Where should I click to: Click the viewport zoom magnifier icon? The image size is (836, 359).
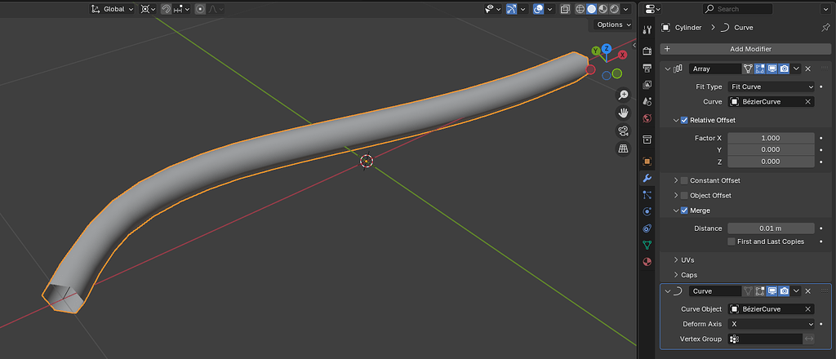click(623, 95)
